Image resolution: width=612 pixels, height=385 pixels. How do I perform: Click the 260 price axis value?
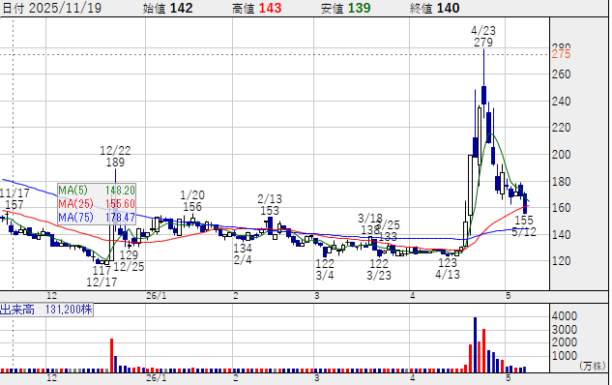coord(561,74)
